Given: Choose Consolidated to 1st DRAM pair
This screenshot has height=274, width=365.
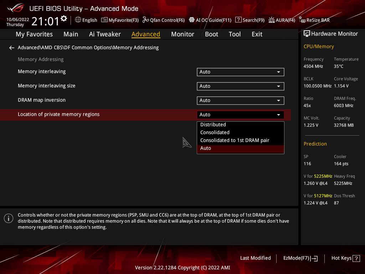Looking at the screenshot, I should point(235,140).
